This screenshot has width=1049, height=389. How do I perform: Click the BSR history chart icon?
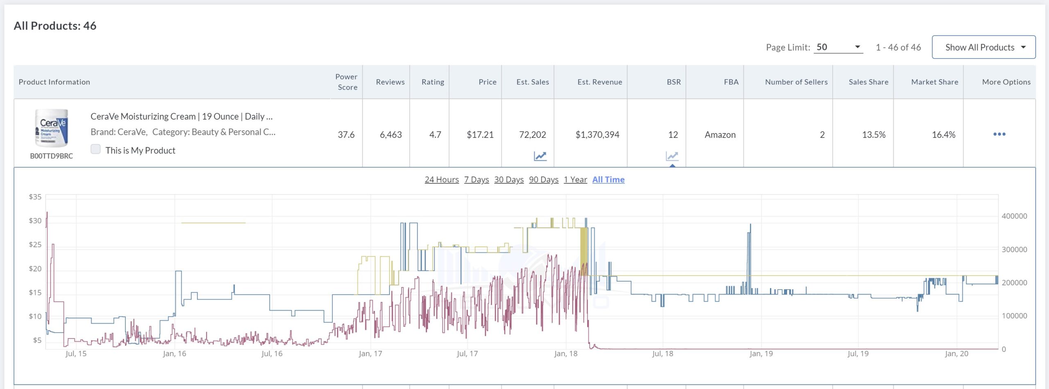tap(672, 156)
